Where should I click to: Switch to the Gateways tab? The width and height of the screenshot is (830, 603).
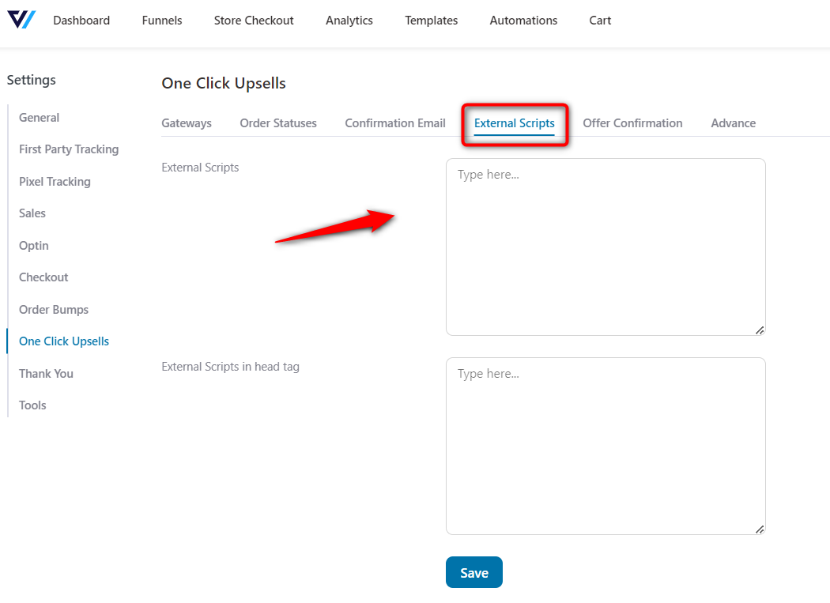(x=187, y=123)
